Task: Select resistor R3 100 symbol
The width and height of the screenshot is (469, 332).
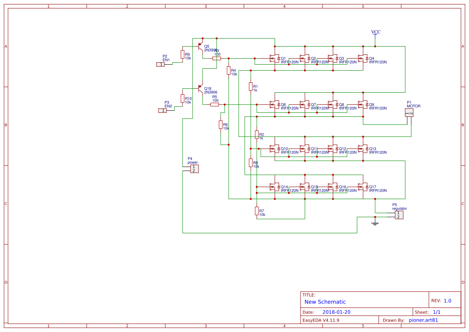Action: [x=217, y=58]
